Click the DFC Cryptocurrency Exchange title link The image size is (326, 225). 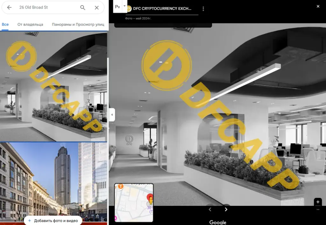click(x=162, y=9)
